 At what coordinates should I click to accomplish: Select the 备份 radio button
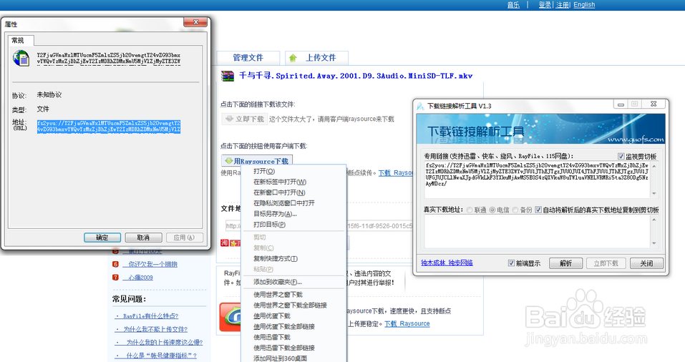pyautogui.click(x=515, y=210)
